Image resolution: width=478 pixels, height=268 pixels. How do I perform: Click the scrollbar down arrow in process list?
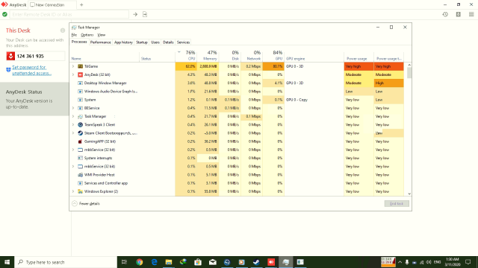409,194
